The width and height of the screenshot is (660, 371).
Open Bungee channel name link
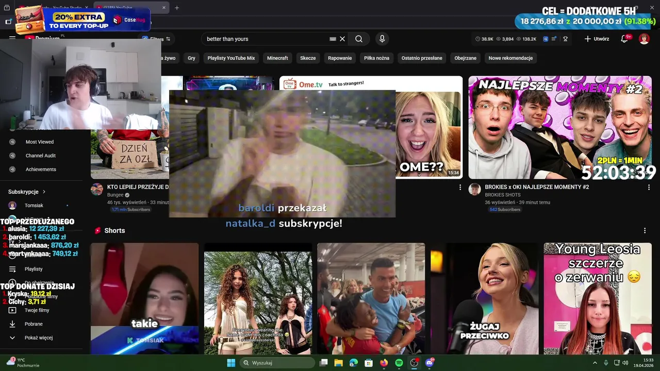(x=115, y=195)
